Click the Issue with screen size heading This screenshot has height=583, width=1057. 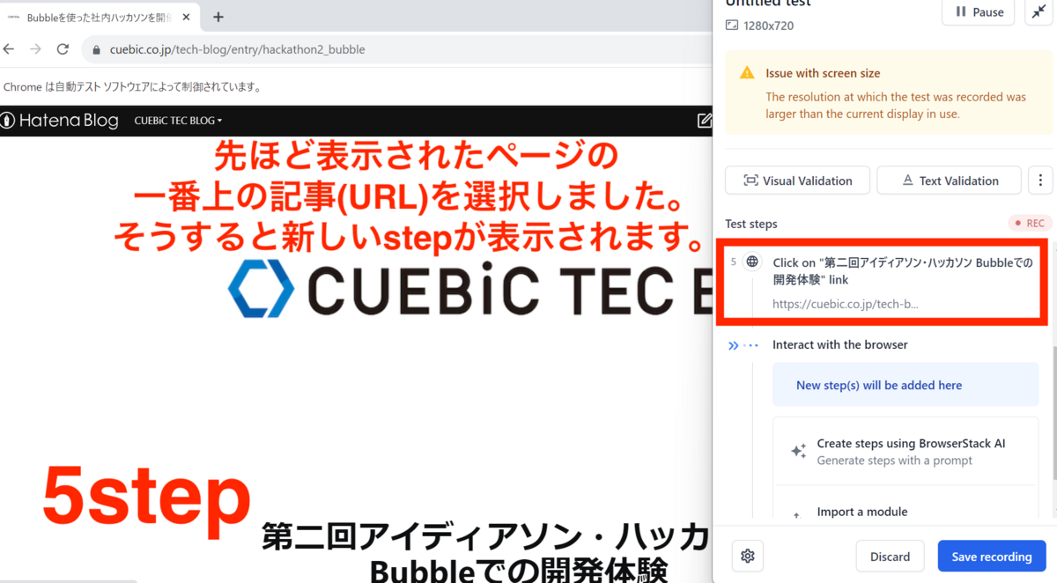point(823,73)
